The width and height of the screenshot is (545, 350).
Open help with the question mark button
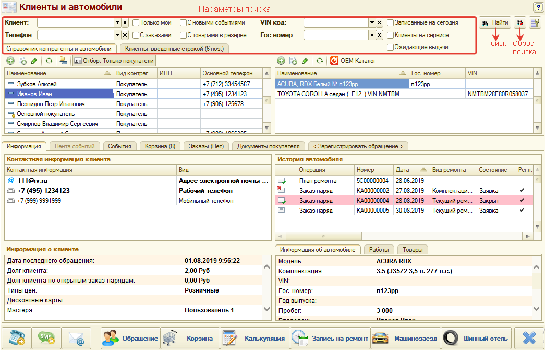click(537, 7)
